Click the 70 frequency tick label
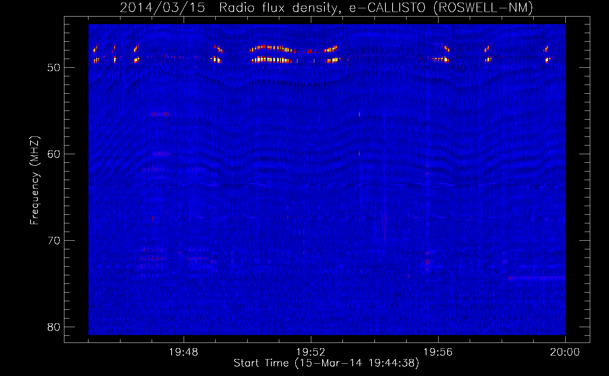609x376 pixels. (x=54, y=241)
